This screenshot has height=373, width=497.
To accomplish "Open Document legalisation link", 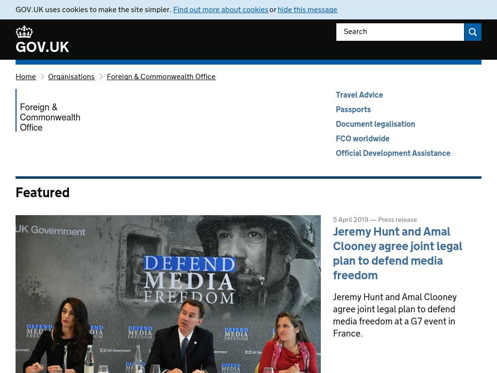I will click(x=375, y=124).
